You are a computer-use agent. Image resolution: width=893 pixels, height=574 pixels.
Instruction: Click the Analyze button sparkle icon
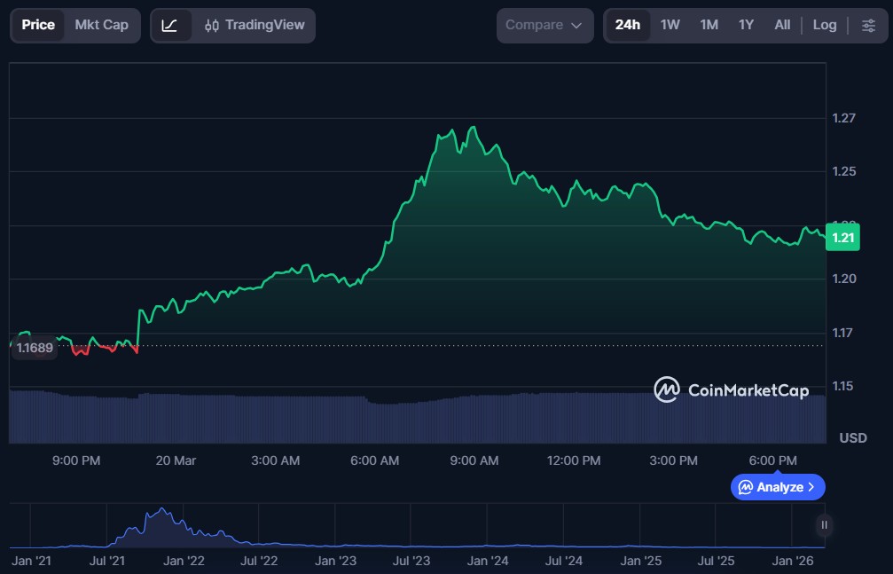(746, 487)
